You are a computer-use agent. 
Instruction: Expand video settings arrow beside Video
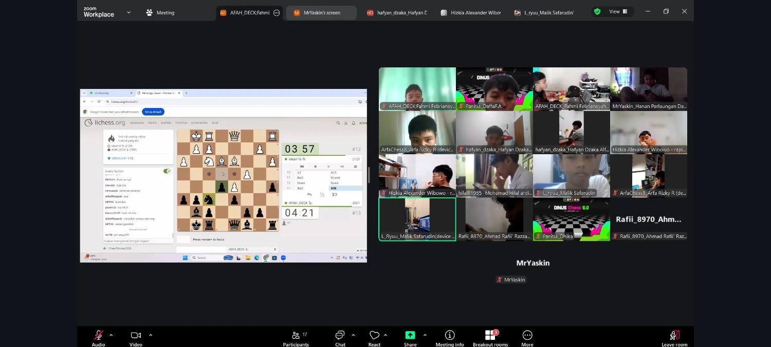click(151, 335)
